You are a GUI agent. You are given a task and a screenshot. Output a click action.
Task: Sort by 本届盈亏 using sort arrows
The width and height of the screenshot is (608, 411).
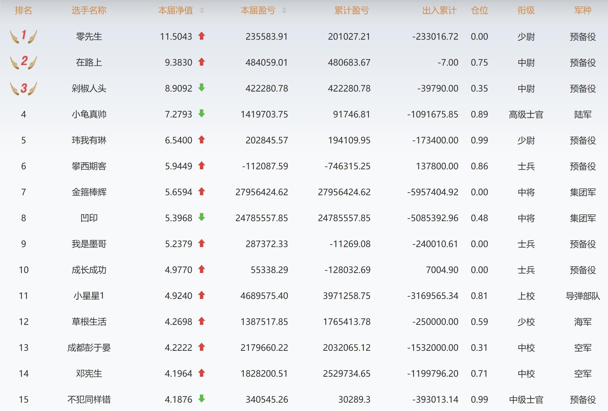(x=284, y=11)
